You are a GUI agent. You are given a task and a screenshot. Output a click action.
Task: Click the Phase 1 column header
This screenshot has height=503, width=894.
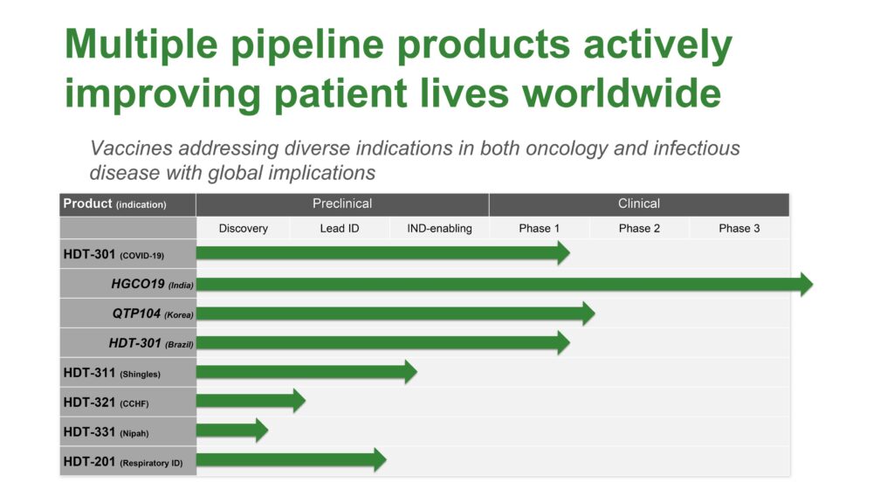(x=539, y=228)
